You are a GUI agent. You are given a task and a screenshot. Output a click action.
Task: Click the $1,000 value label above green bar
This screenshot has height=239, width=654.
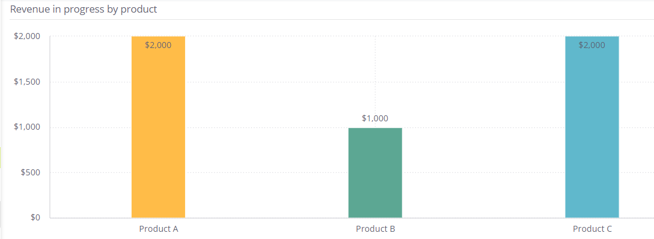tap(375, 118)
